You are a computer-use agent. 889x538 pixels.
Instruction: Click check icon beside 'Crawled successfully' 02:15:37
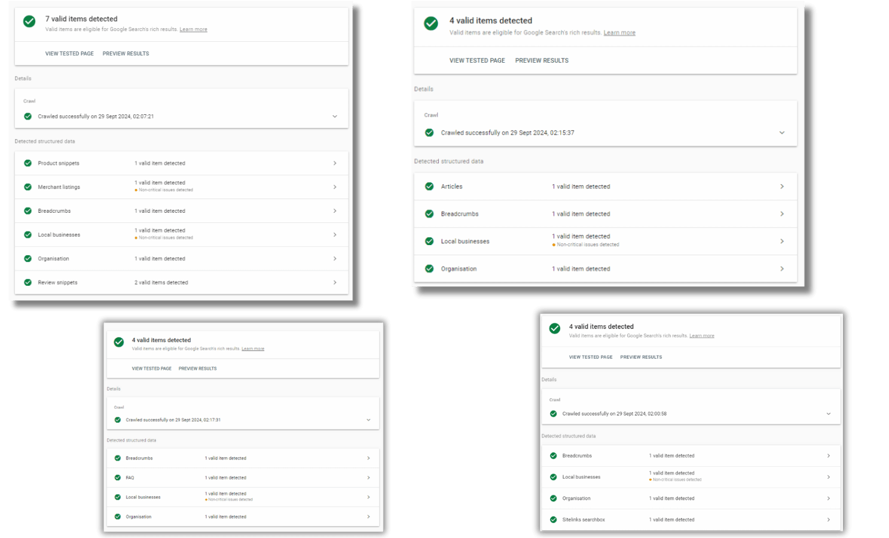pyautogui.click(x=429, y=133)
